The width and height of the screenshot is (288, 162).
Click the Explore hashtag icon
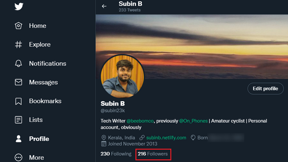point(18,45)
